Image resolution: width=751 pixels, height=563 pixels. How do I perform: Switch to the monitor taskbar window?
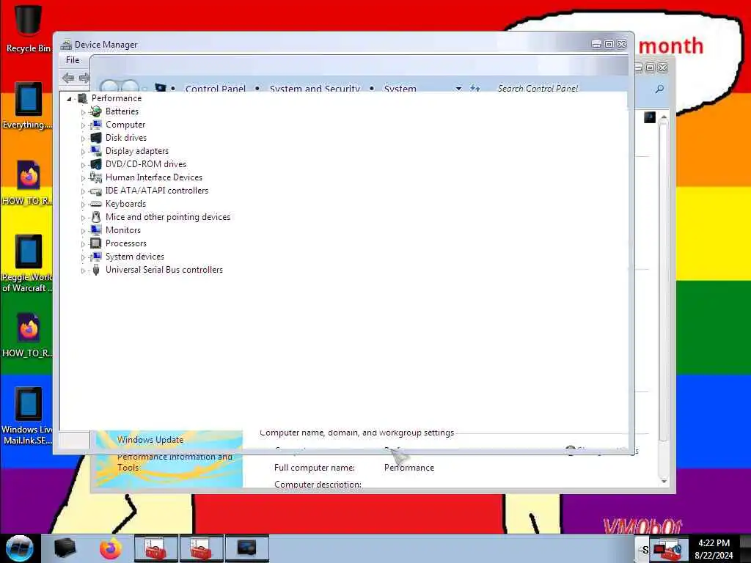coord(246,548)
